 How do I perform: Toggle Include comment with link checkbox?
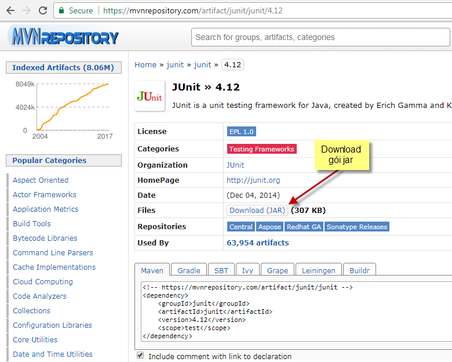coord(140,356)
